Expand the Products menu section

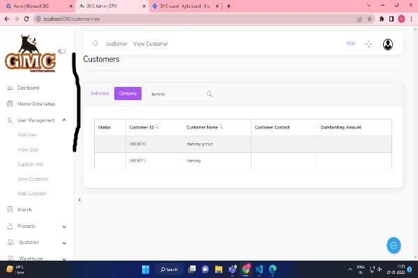64,226
